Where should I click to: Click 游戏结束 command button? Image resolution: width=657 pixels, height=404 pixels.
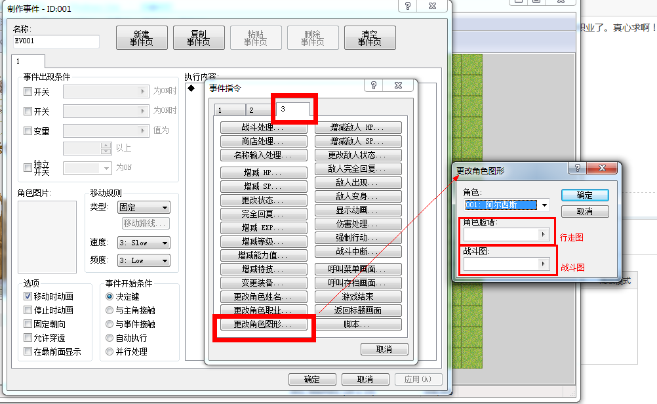pyautogui.click(x=358, y=296)
